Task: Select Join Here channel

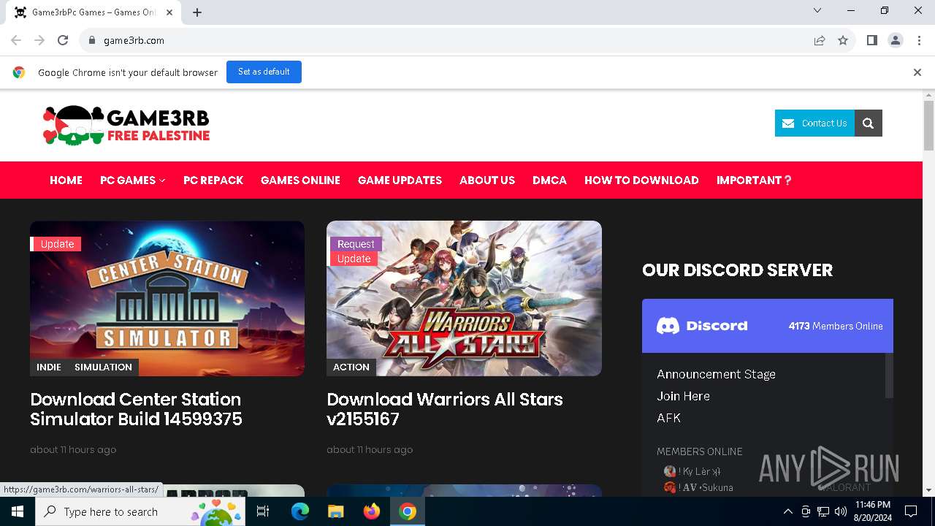Action: [683, 396]
